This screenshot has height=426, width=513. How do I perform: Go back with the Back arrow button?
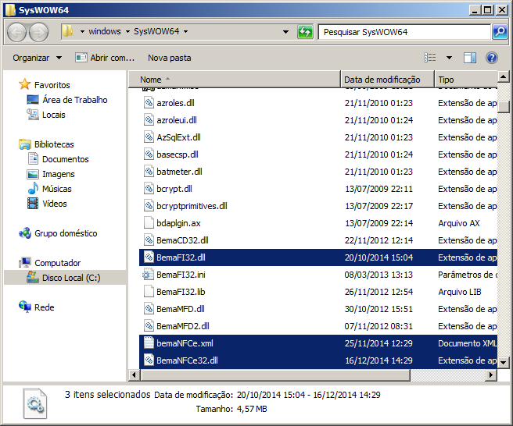(x=16, y=32)
